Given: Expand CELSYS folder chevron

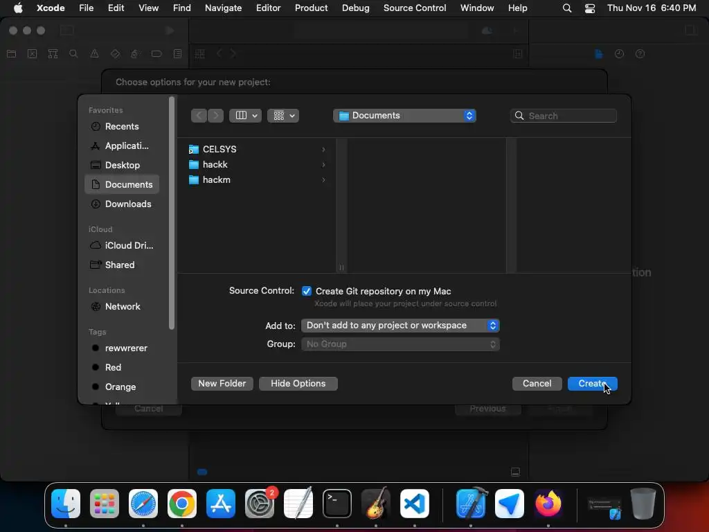Looking at the screenshot, I should tap(323, 150).
